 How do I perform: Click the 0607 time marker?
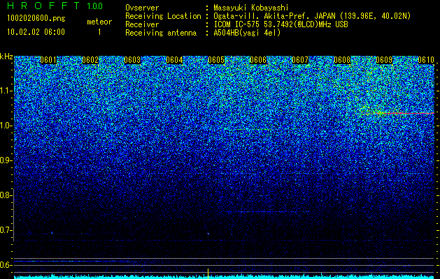pyautogui.click(x=300, y=60)
